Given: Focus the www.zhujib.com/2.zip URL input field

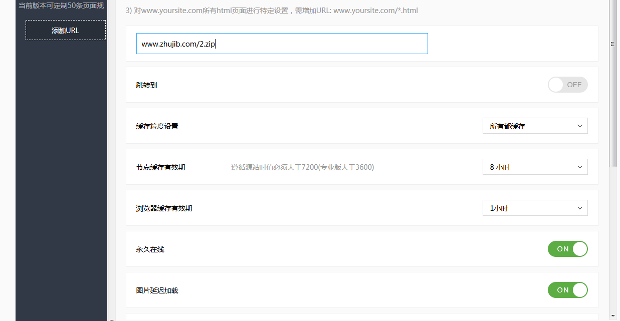Looking at the screenshot, I should point(282,44).
